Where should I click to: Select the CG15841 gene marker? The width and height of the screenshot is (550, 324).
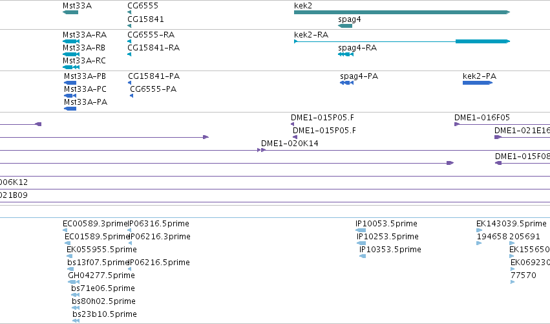click(x=129, y=26)
